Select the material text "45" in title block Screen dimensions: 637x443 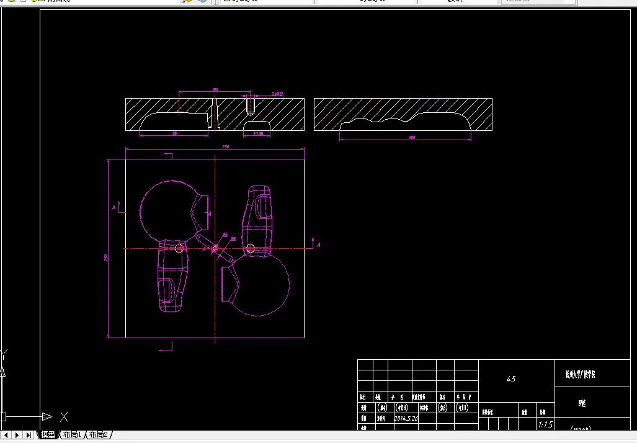510,379
